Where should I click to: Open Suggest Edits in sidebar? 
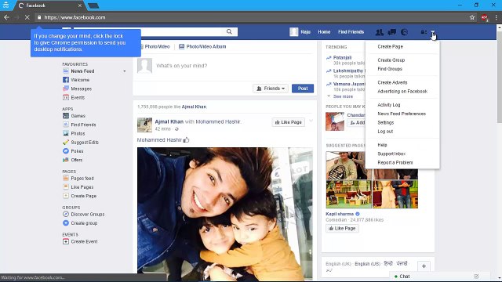[x=85, y=143]
